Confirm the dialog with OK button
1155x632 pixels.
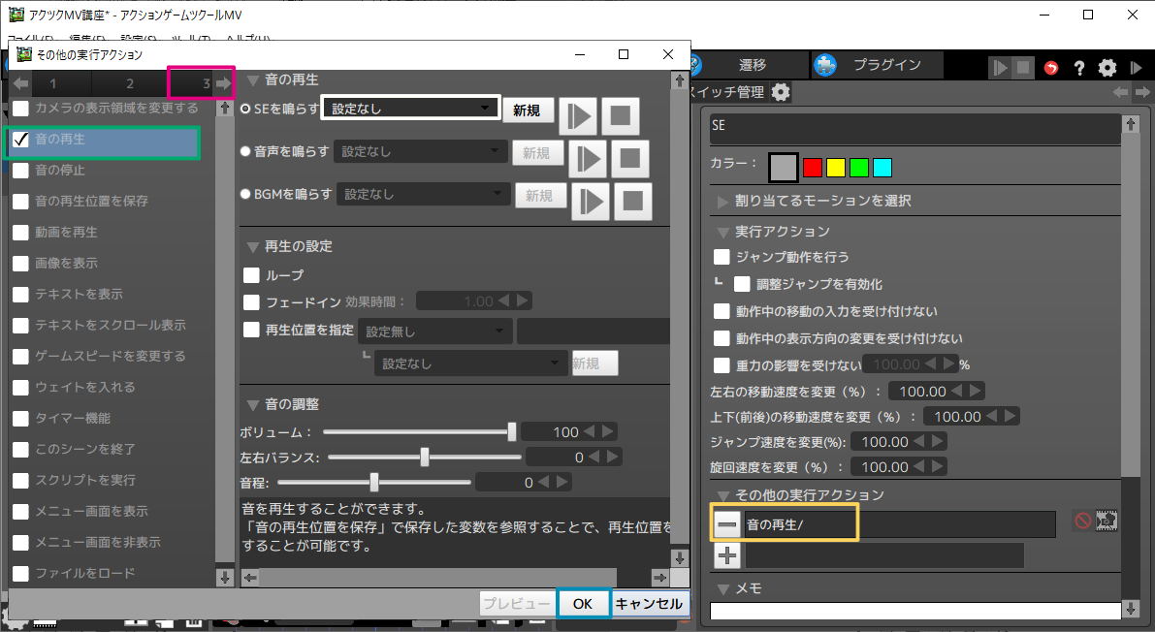[x=582, y=603]
